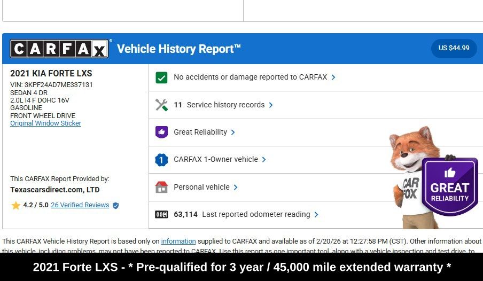
Task: Expand the Great Reliability chevron
Action: tap(233, 132)
